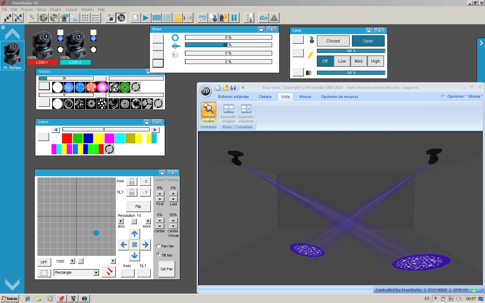Toggle the PAN lock button

(x=132, y=181)
